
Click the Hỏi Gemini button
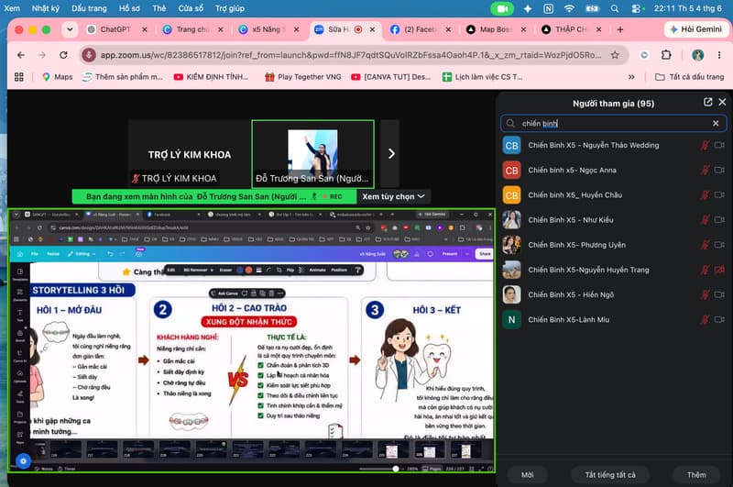696,29
